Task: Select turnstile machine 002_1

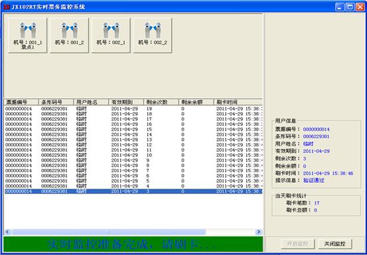Action: (x=111, y=36)
